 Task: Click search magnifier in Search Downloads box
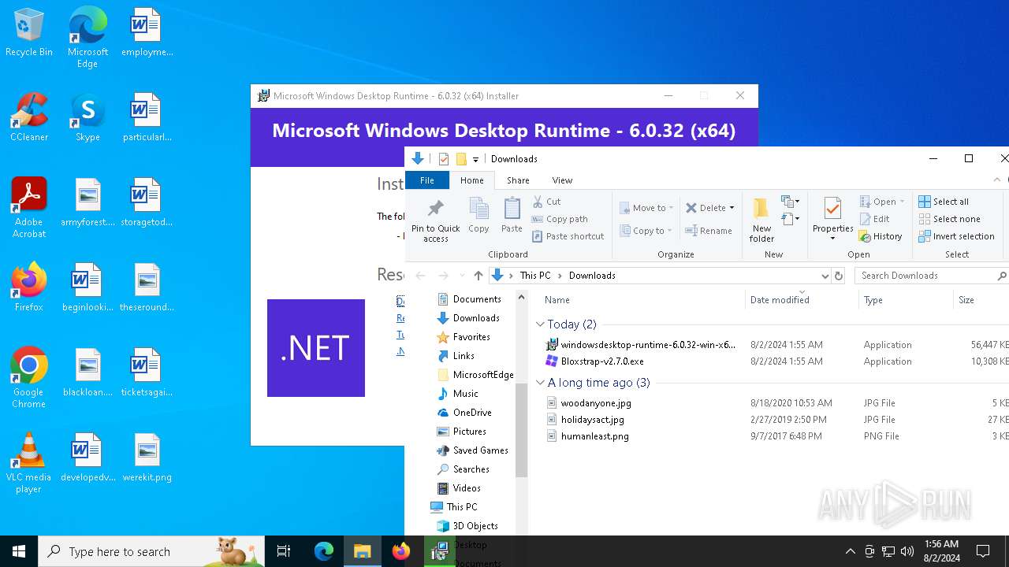(x=1002, y=276)
